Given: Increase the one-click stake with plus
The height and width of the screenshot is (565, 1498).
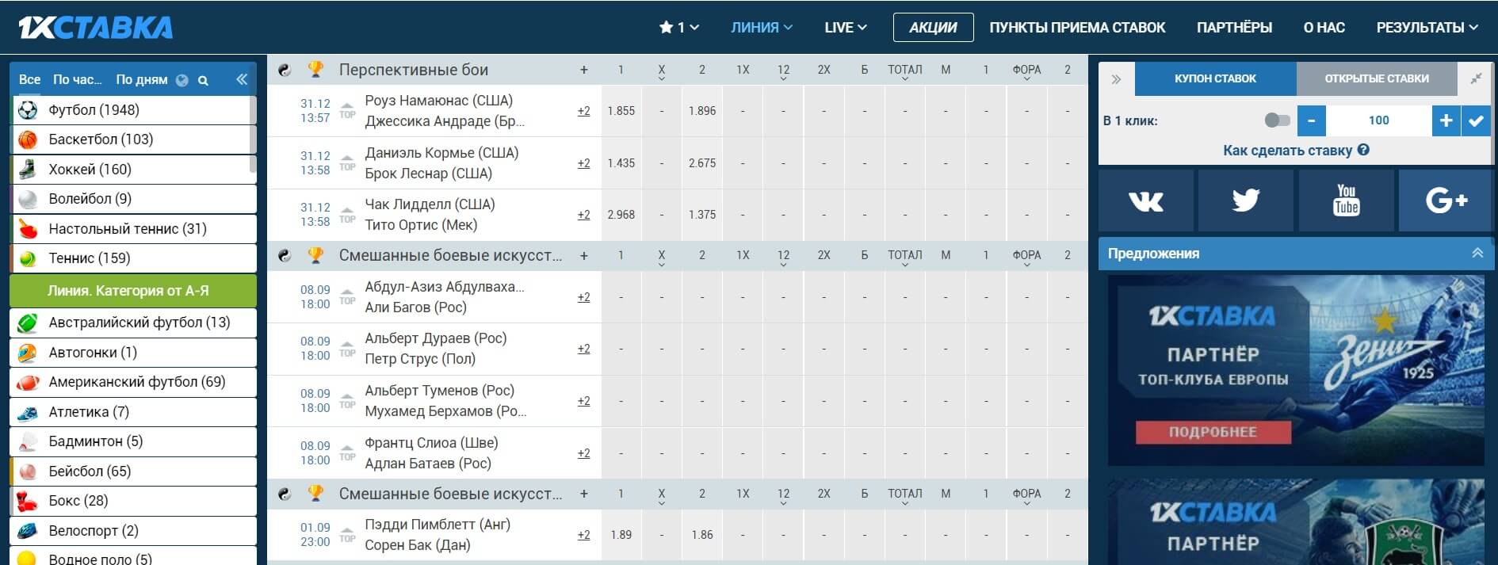Looking at the screenshot, I should pyautogui.click(x=1446, y=120).
